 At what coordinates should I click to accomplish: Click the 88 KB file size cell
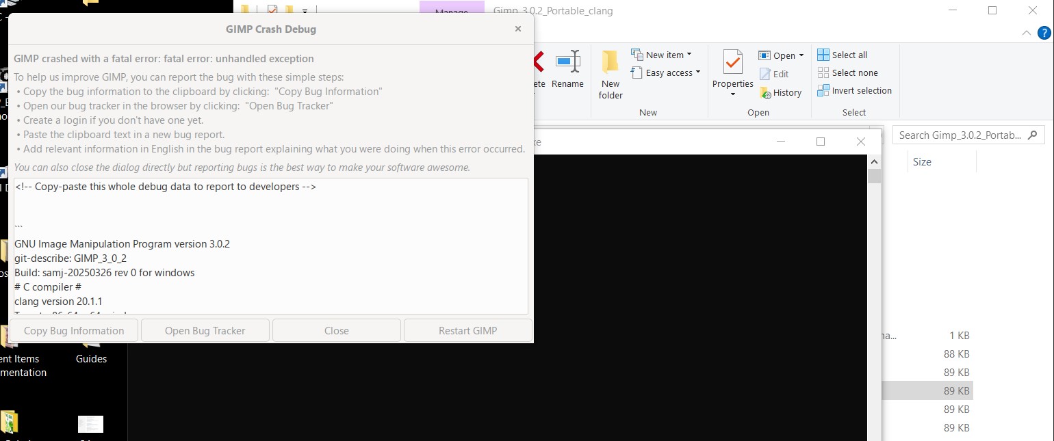pos(956,354)
